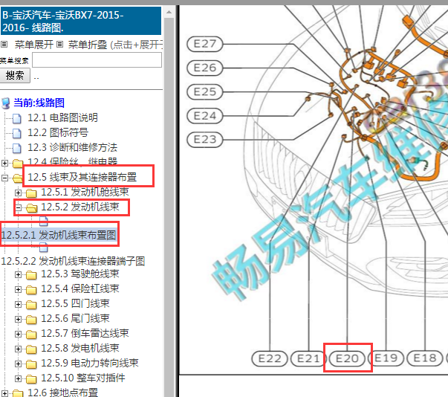Select 12.5.2 发动机线束 item

(80, 207)
